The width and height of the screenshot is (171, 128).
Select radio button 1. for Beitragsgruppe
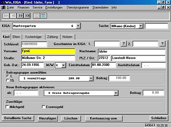(8, 76)
